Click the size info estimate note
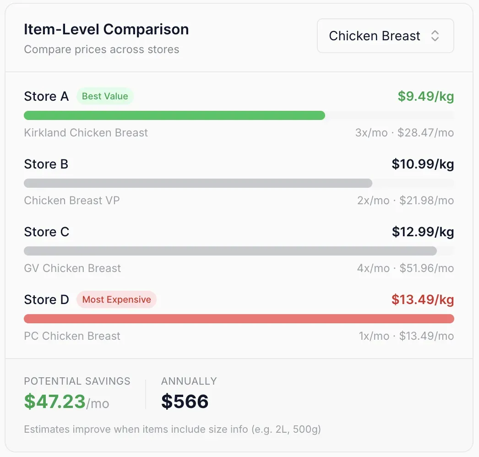Screen dimensions: 479x457 point(173,430)
